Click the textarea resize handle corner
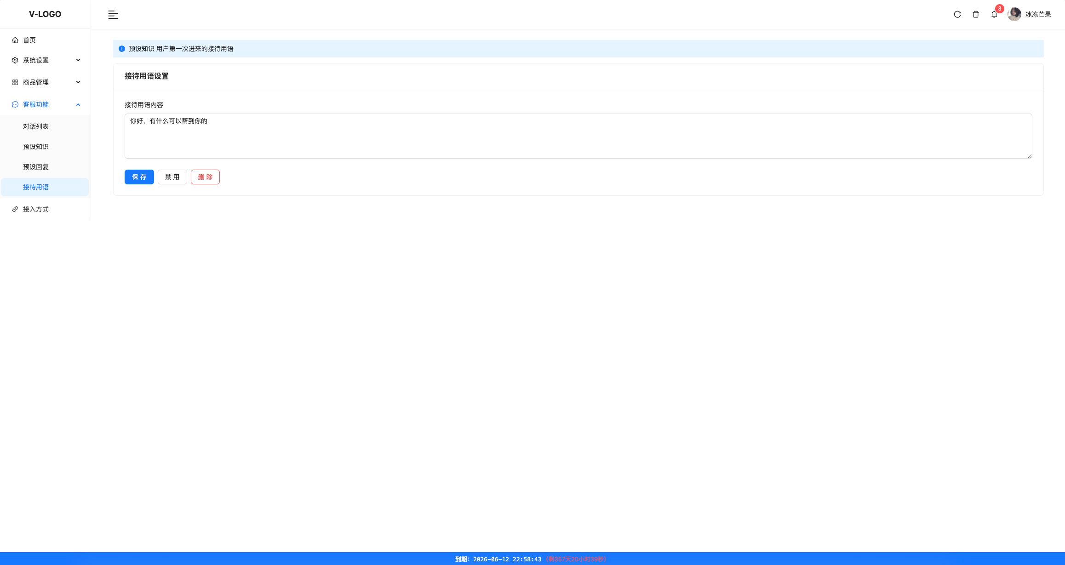Screen dimensions: 1065x565 (1030, 156)
